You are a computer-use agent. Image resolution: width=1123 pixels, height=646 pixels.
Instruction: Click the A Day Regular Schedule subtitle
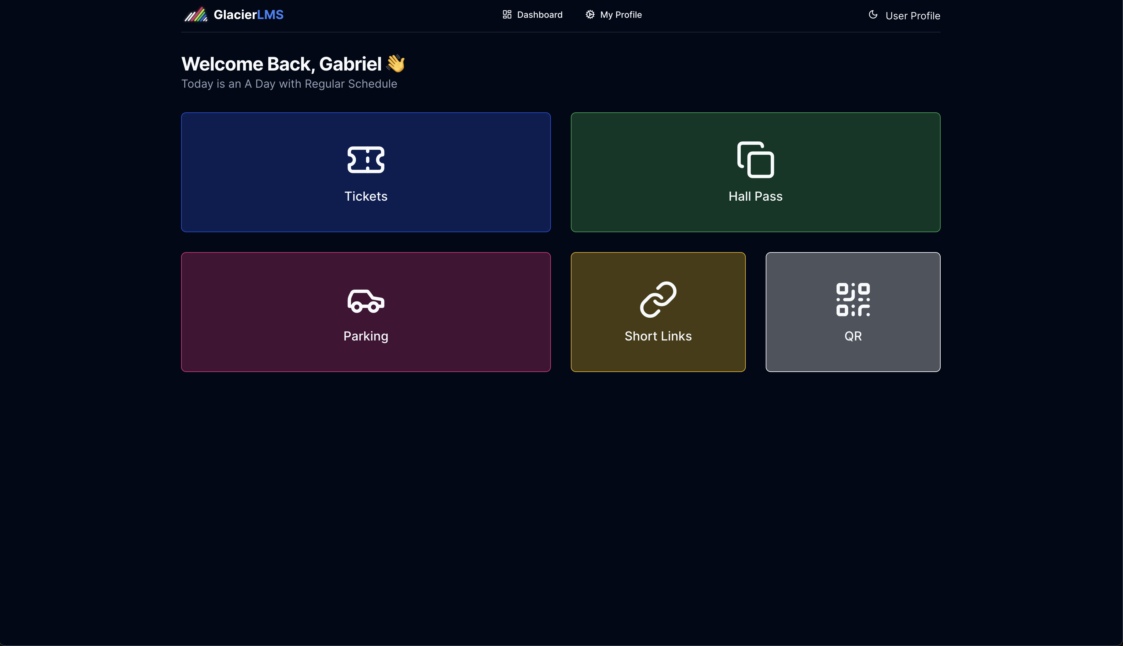[289, 84]
